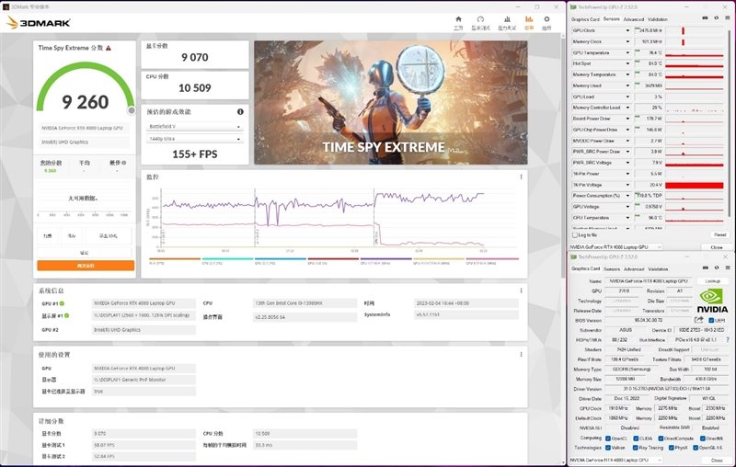Click the BIOS export share icon in GPU-Z
The image size is (736, 467).
[699, 318]
